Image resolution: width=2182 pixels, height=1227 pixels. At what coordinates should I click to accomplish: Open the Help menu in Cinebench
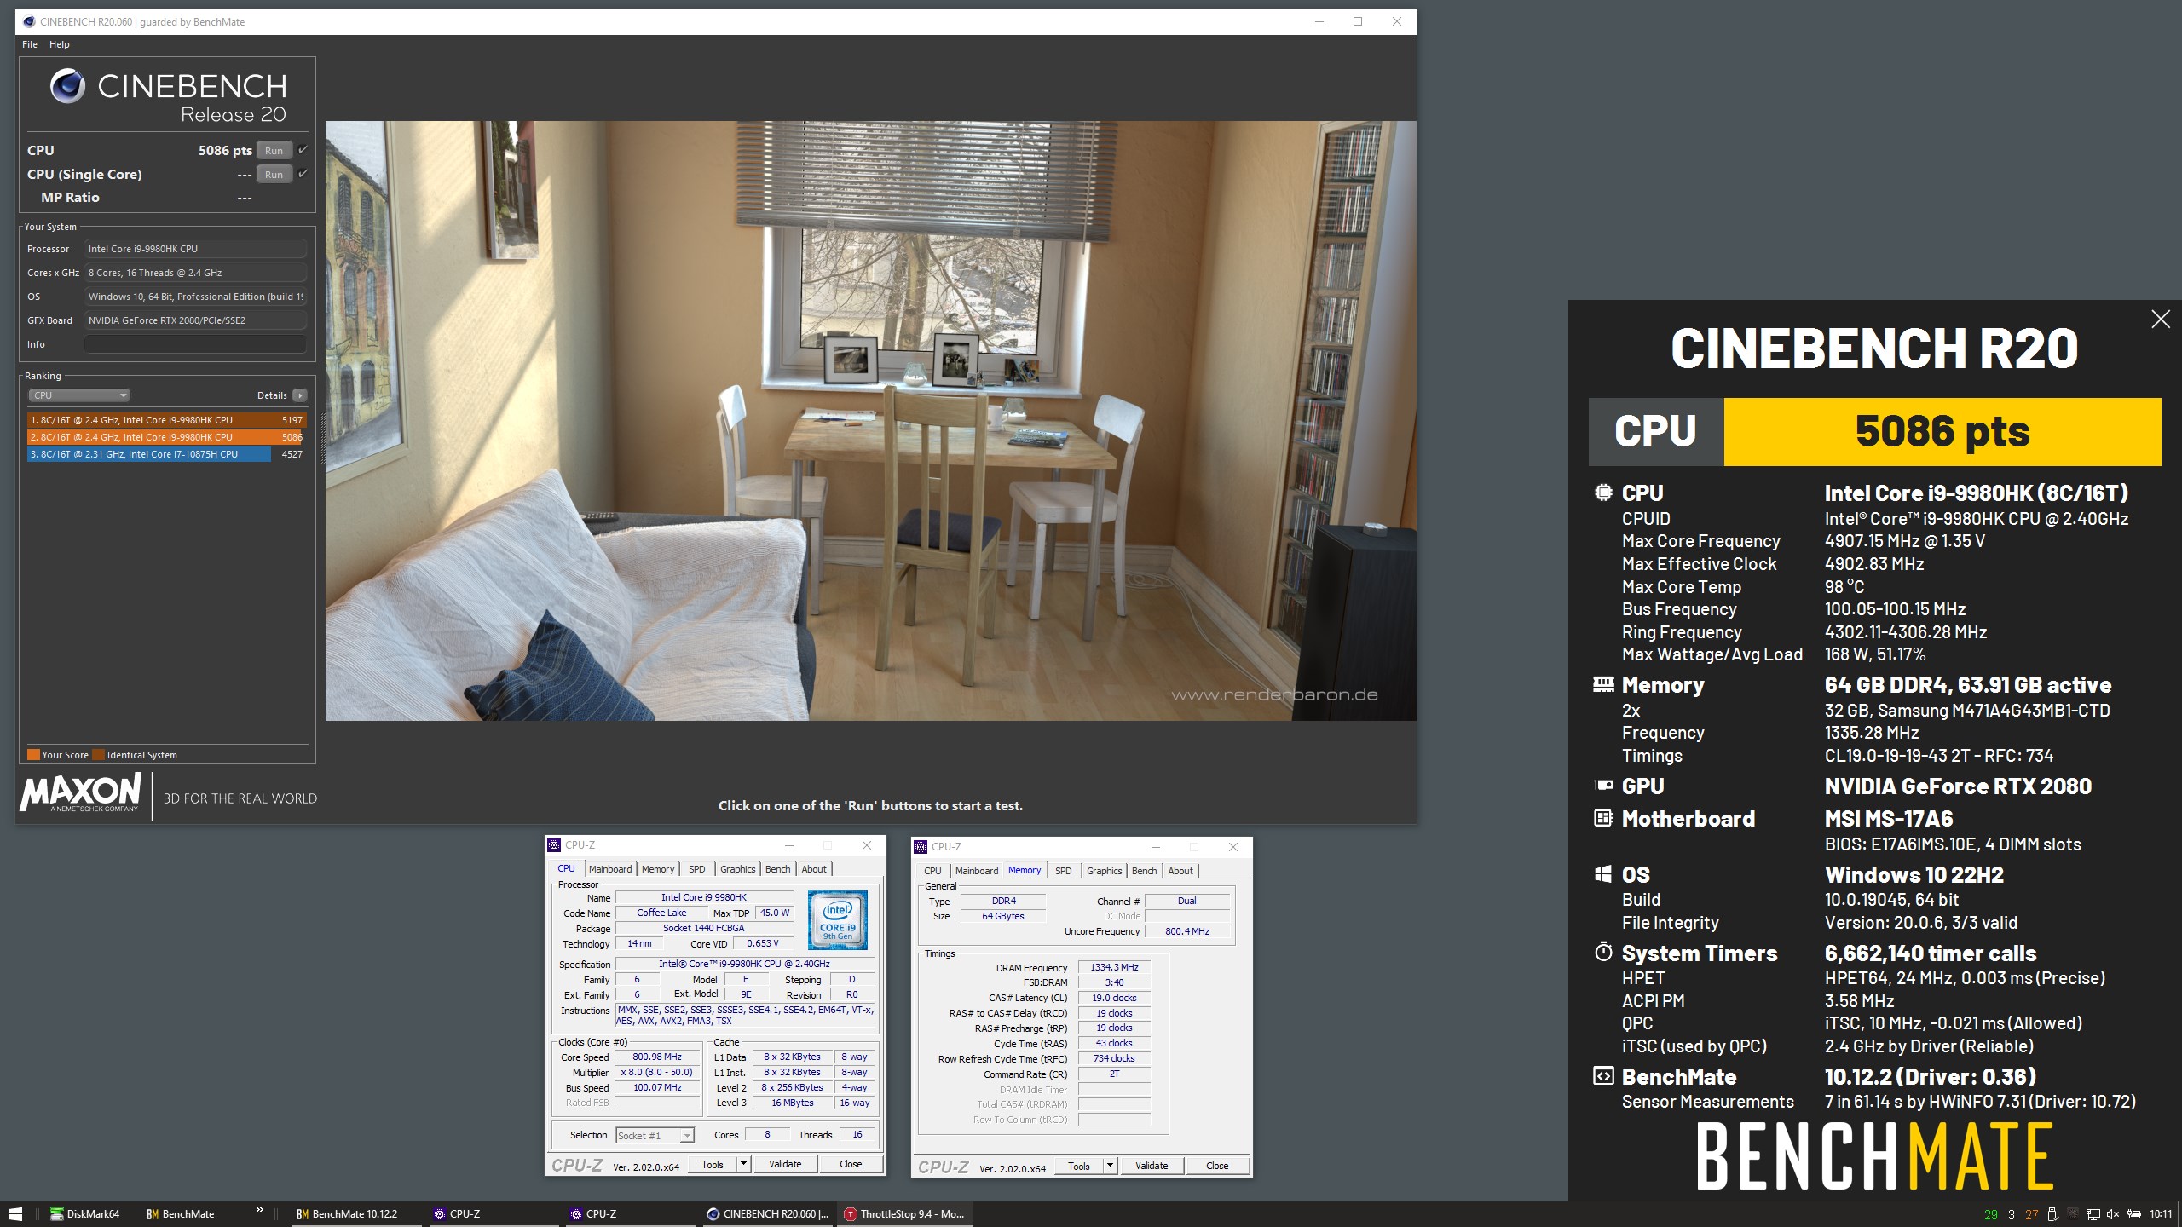point(60,44)
